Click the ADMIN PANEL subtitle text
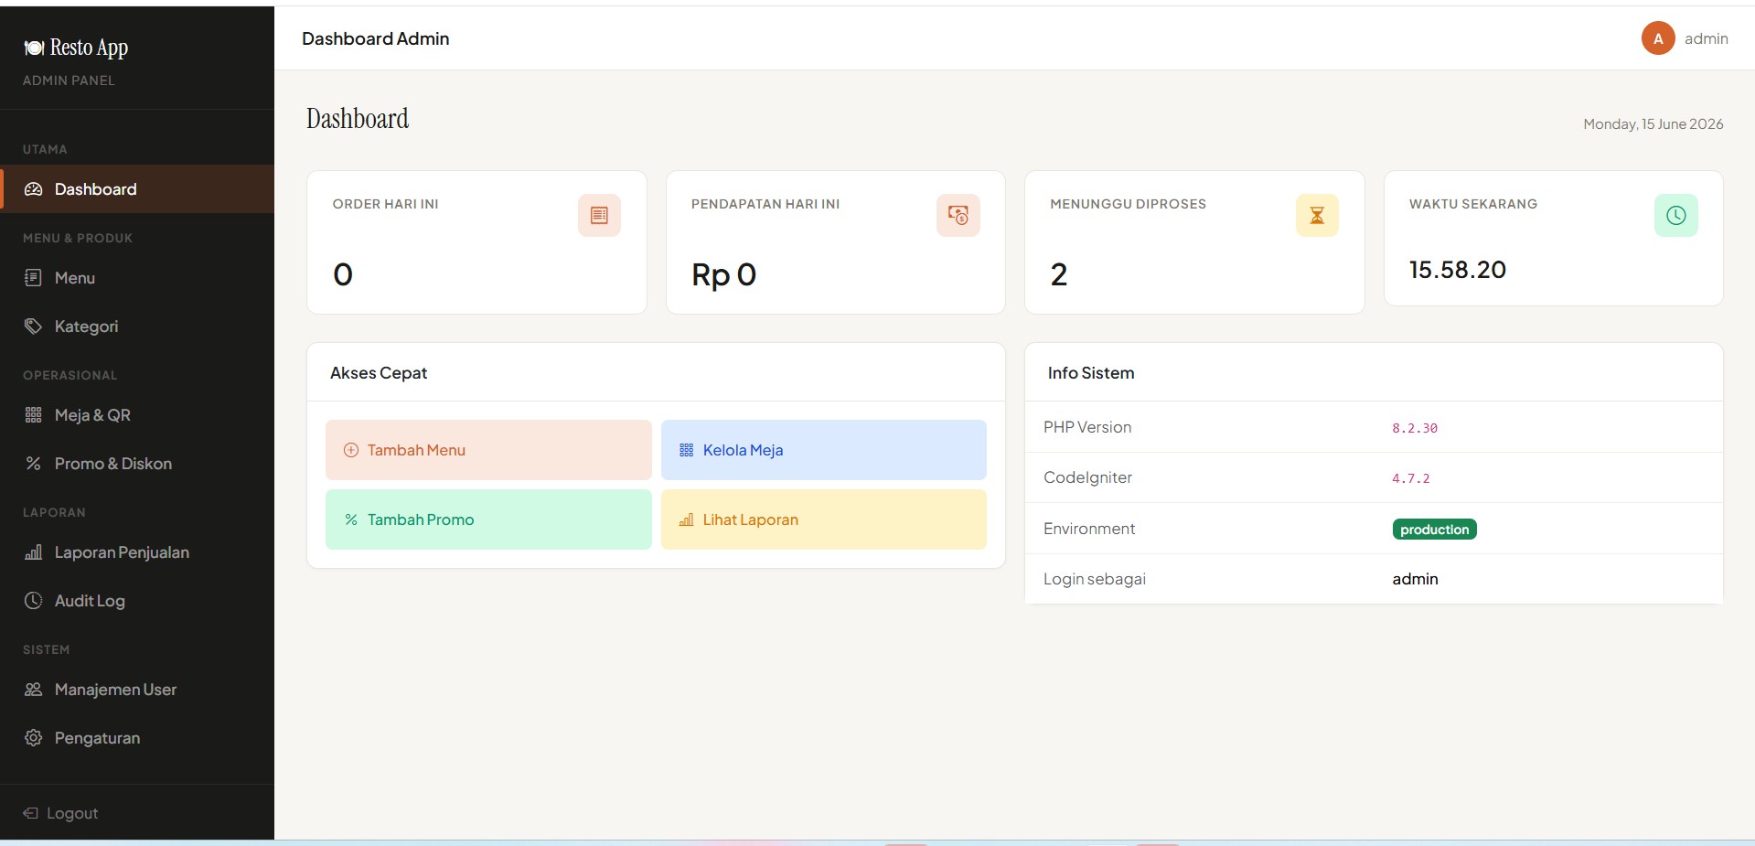The height and width of the screenshot is (846, 1755). point(69,80)
